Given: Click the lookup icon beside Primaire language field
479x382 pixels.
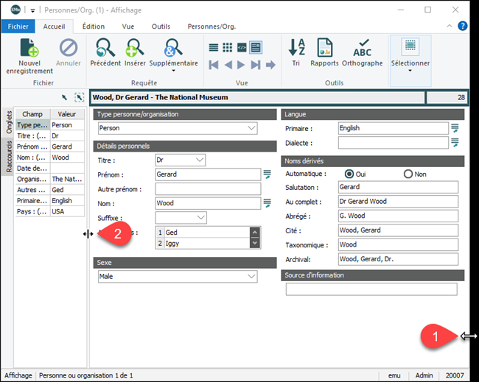Looking at the screenshot, I should click(455, 128).
